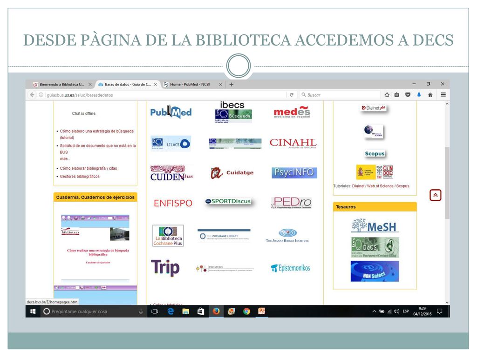
Task: Open the DeCS thesaurus logo
Action: [375, 247]
